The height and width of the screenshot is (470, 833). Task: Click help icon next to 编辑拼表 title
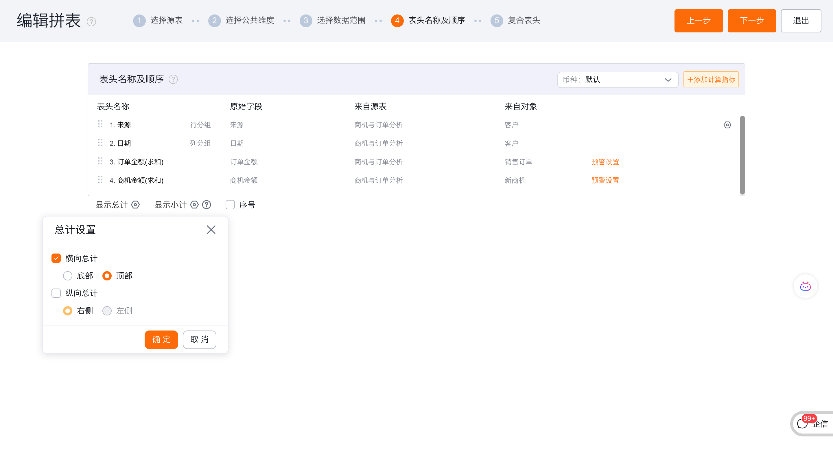[91, 22]
